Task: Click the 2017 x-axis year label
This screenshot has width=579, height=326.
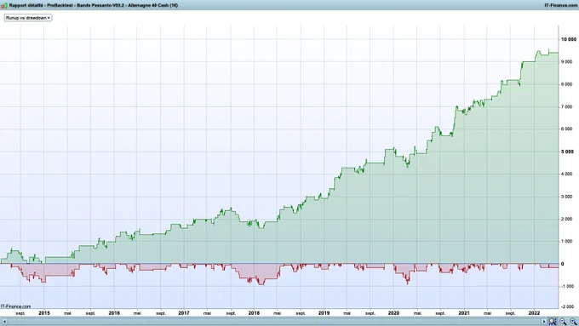Action: point(184,313)
